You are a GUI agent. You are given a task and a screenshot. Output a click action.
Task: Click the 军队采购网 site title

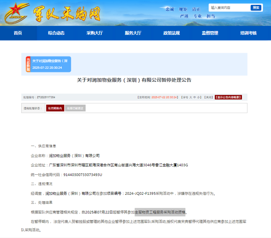(x=67, y=14)
